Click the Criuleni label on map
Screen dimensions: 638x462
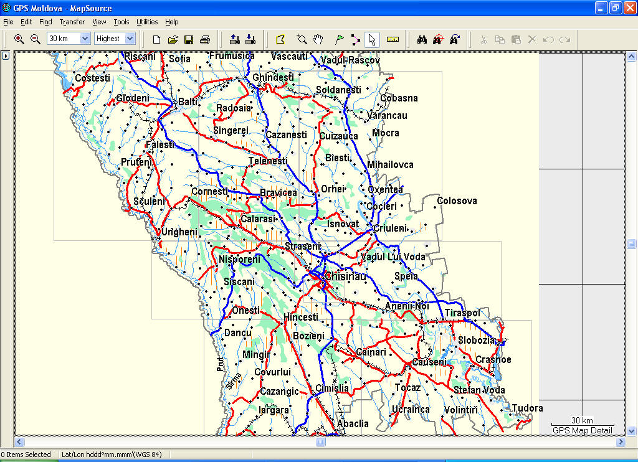tap(390, 228)
